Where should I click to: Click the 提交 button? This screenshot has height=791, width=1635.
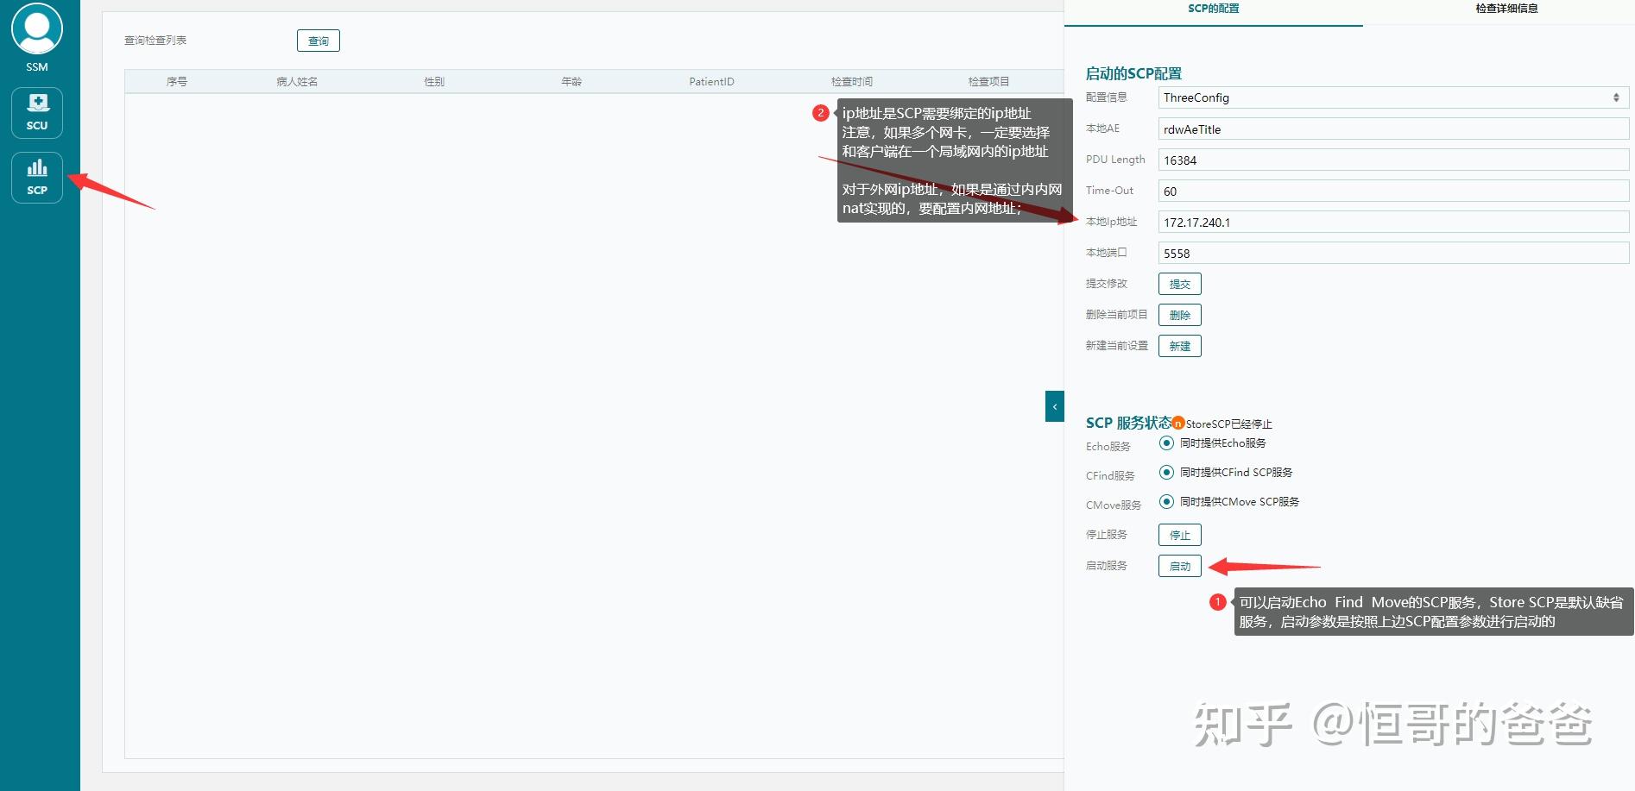[x=1180, y=284]
